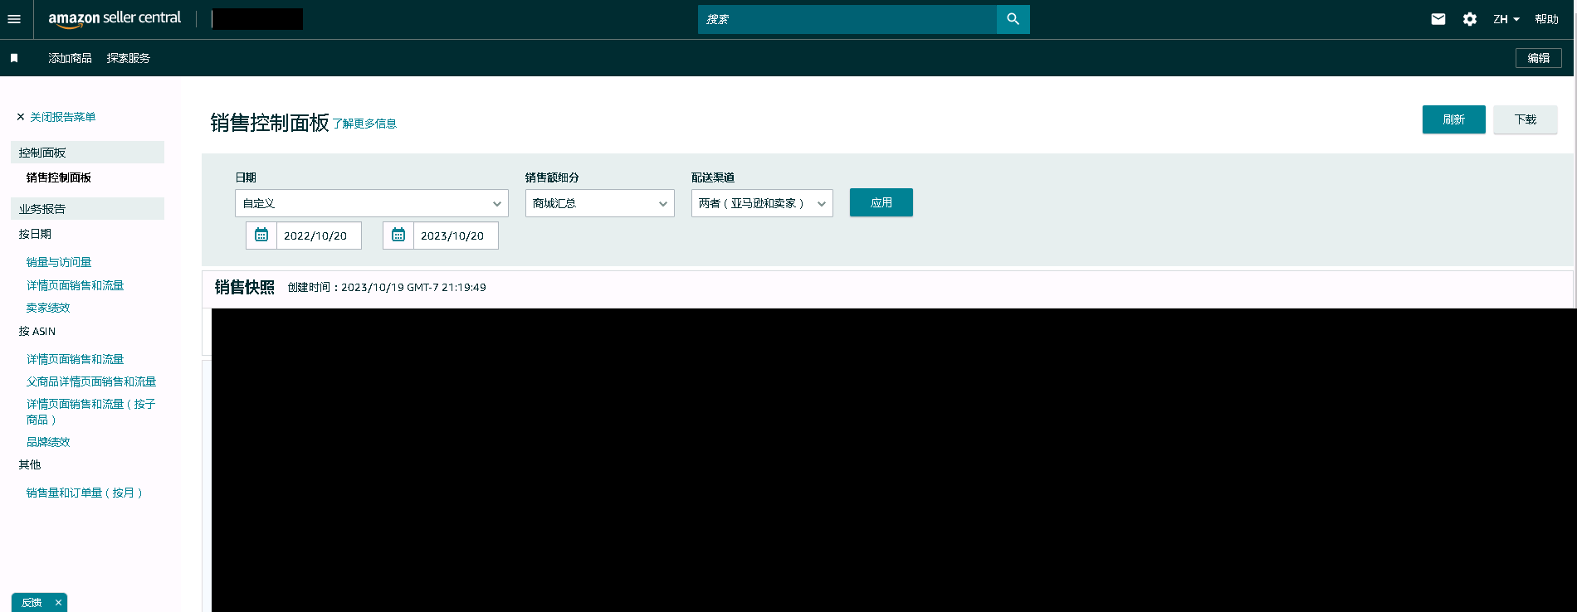This screenshot has height=612, width=1577.
Task: Click the 创建时间 timestamp text
Action: 387,287
